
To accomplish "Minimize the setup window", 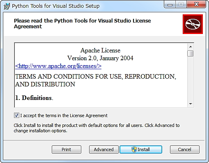I will pos(170,5).
